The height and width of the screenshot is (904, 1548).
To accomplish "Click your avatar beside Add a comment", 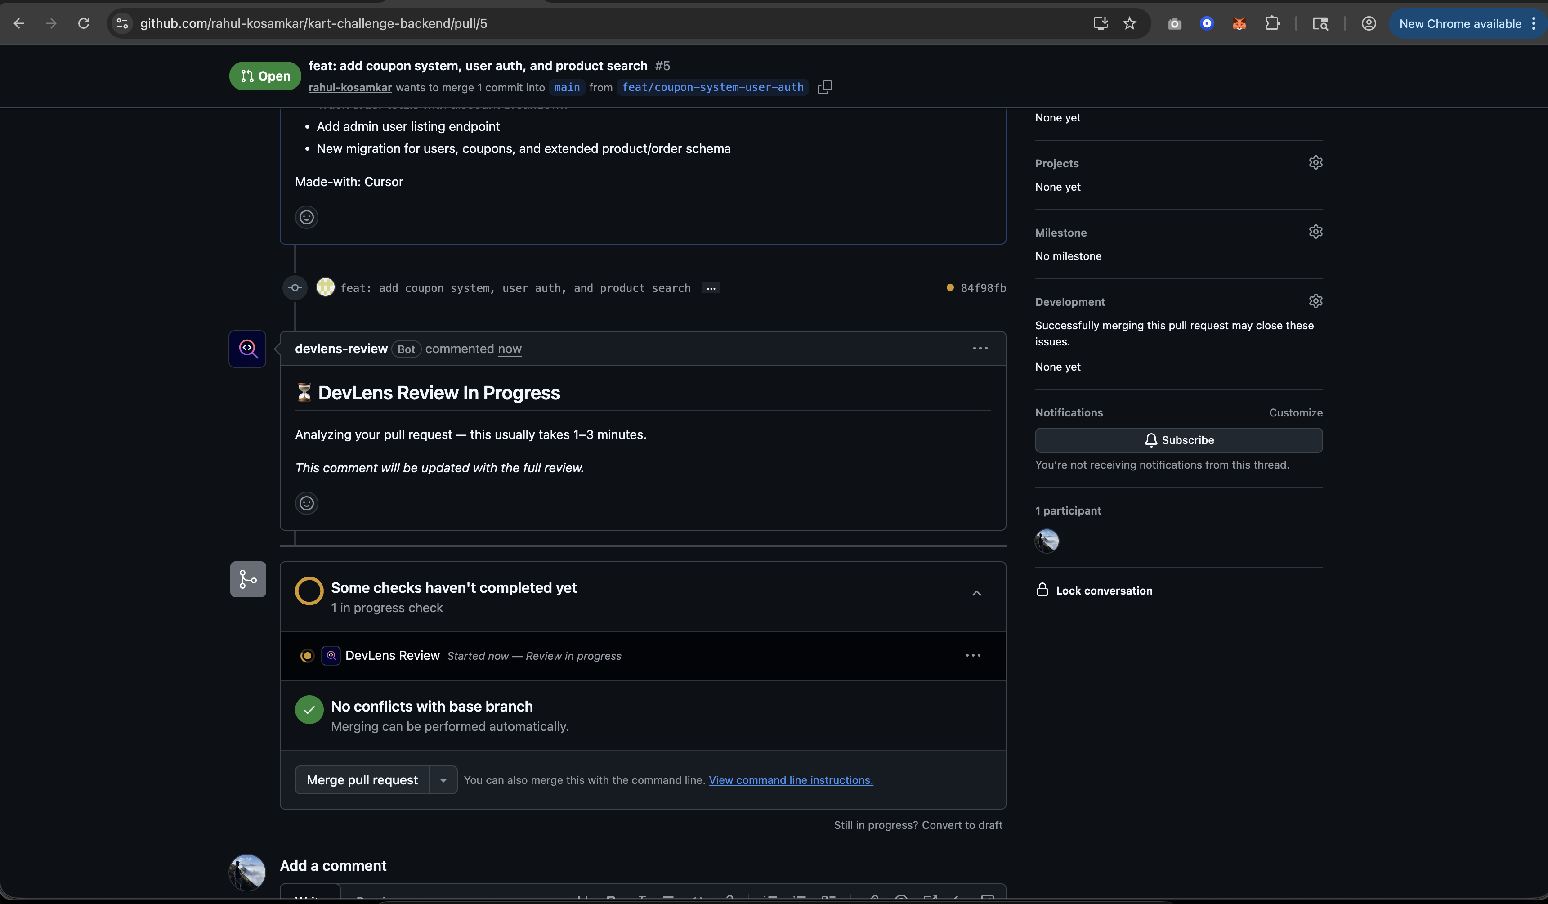I will click(247, 872).
